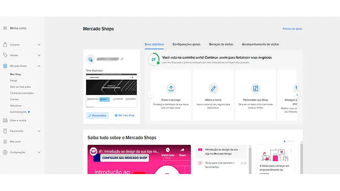Click the Tema: Explorador label
340x191 pixels.
94,70
